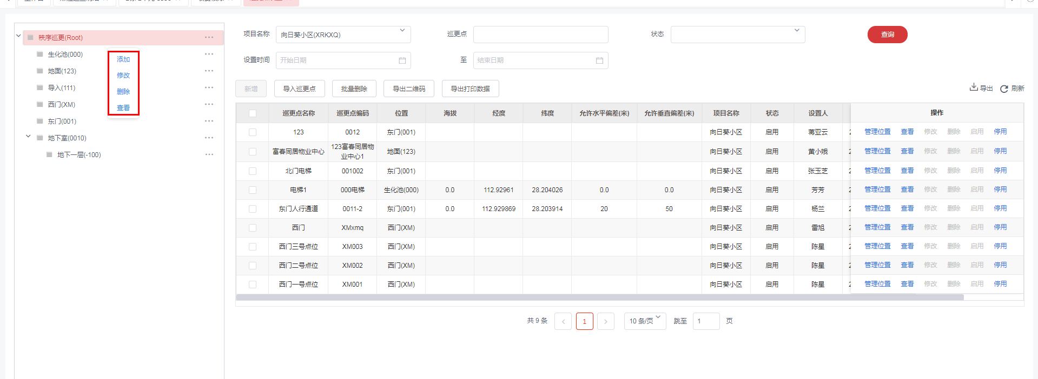Choose 删除 in the context menu
1038x379 pixels.
click(123, 92)
